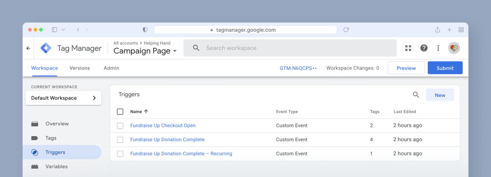Create a trigger with New button
491x177 pixels.
click(x=440, y=95)
